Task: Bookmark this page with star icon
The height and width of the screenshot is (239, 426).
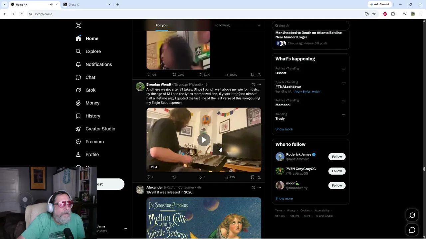Action: pos(374,14)
